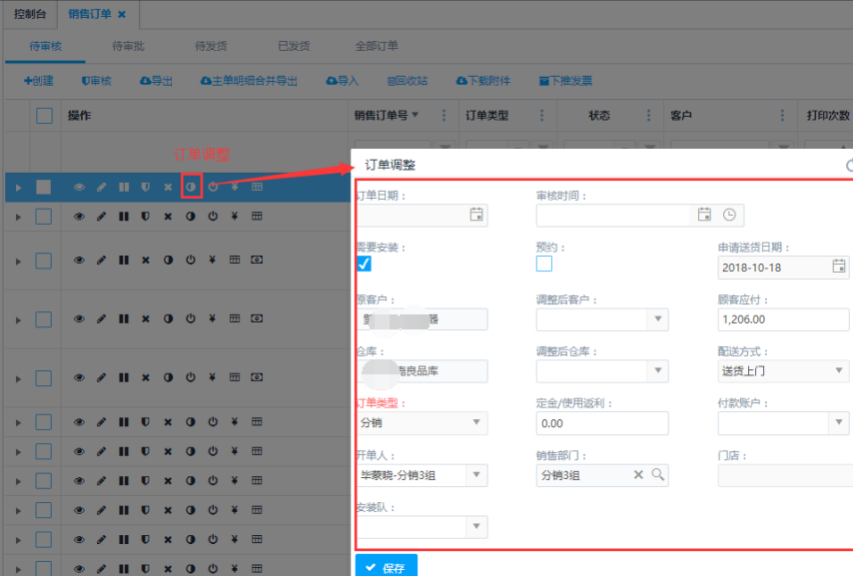Switch to the 全部订单 tab
Image resolution: width=853 pixels, height=576 pixels.
(x=377, y=46)
